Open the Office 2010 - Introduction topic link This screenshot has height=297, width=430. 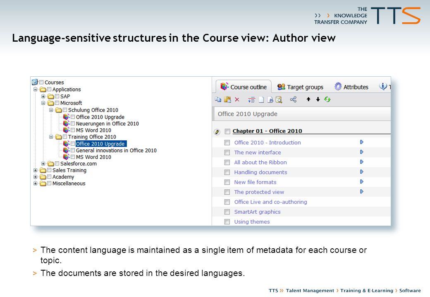(268, 142)
